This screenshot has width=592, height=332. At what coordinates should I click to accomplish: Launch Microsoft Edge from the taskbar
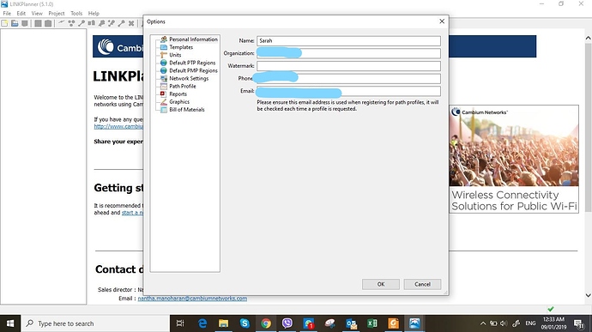coord(202,323)
